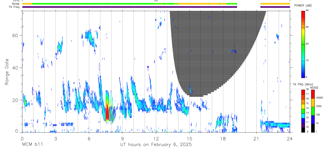The image size is (326, 150).
Task: Click the 11 tick on the TX FRQ scale
Action: coord(307,122)
